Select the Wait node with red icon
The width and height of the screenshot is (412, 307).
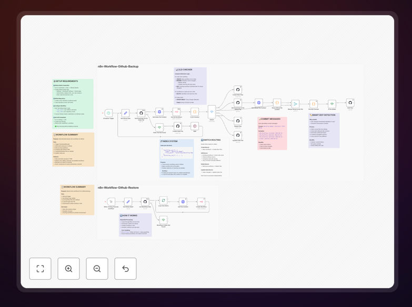coord(195,126)
